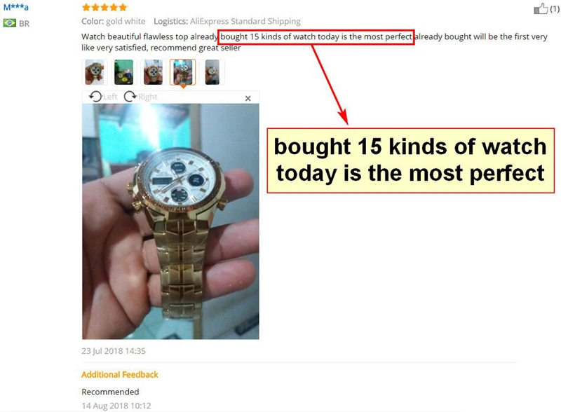Open the fifth review photo thumbnail
561x412 pixels.
(212, 72)
